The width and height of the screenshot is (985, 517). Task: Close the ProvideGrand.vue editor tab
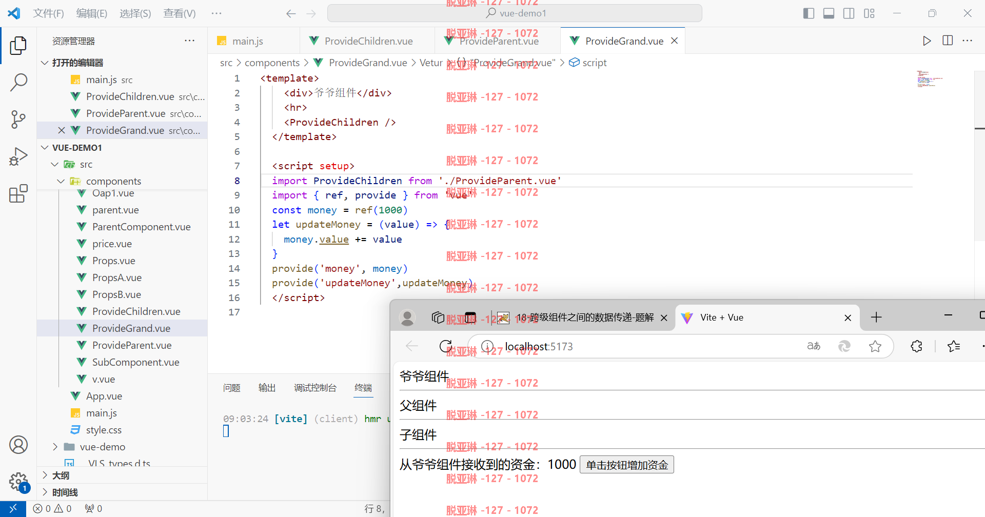coord(675,41)
